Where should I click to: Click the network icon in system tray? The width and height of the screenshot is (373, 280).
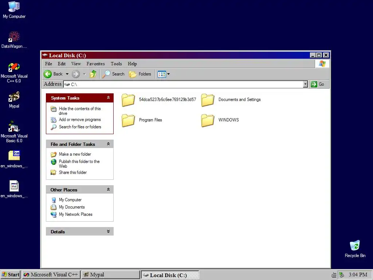pyautogui.click(x=342, y=275)
